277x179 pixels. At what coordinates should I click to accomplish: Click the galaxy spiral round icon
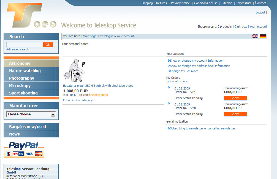point(45,24)
